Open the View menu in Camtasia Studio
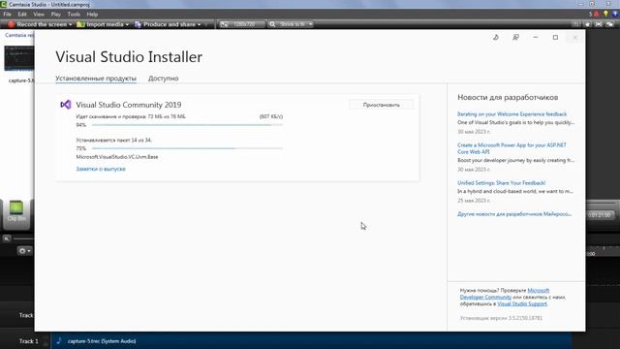Viewport: 620px width, 349px height. (39, 15)
